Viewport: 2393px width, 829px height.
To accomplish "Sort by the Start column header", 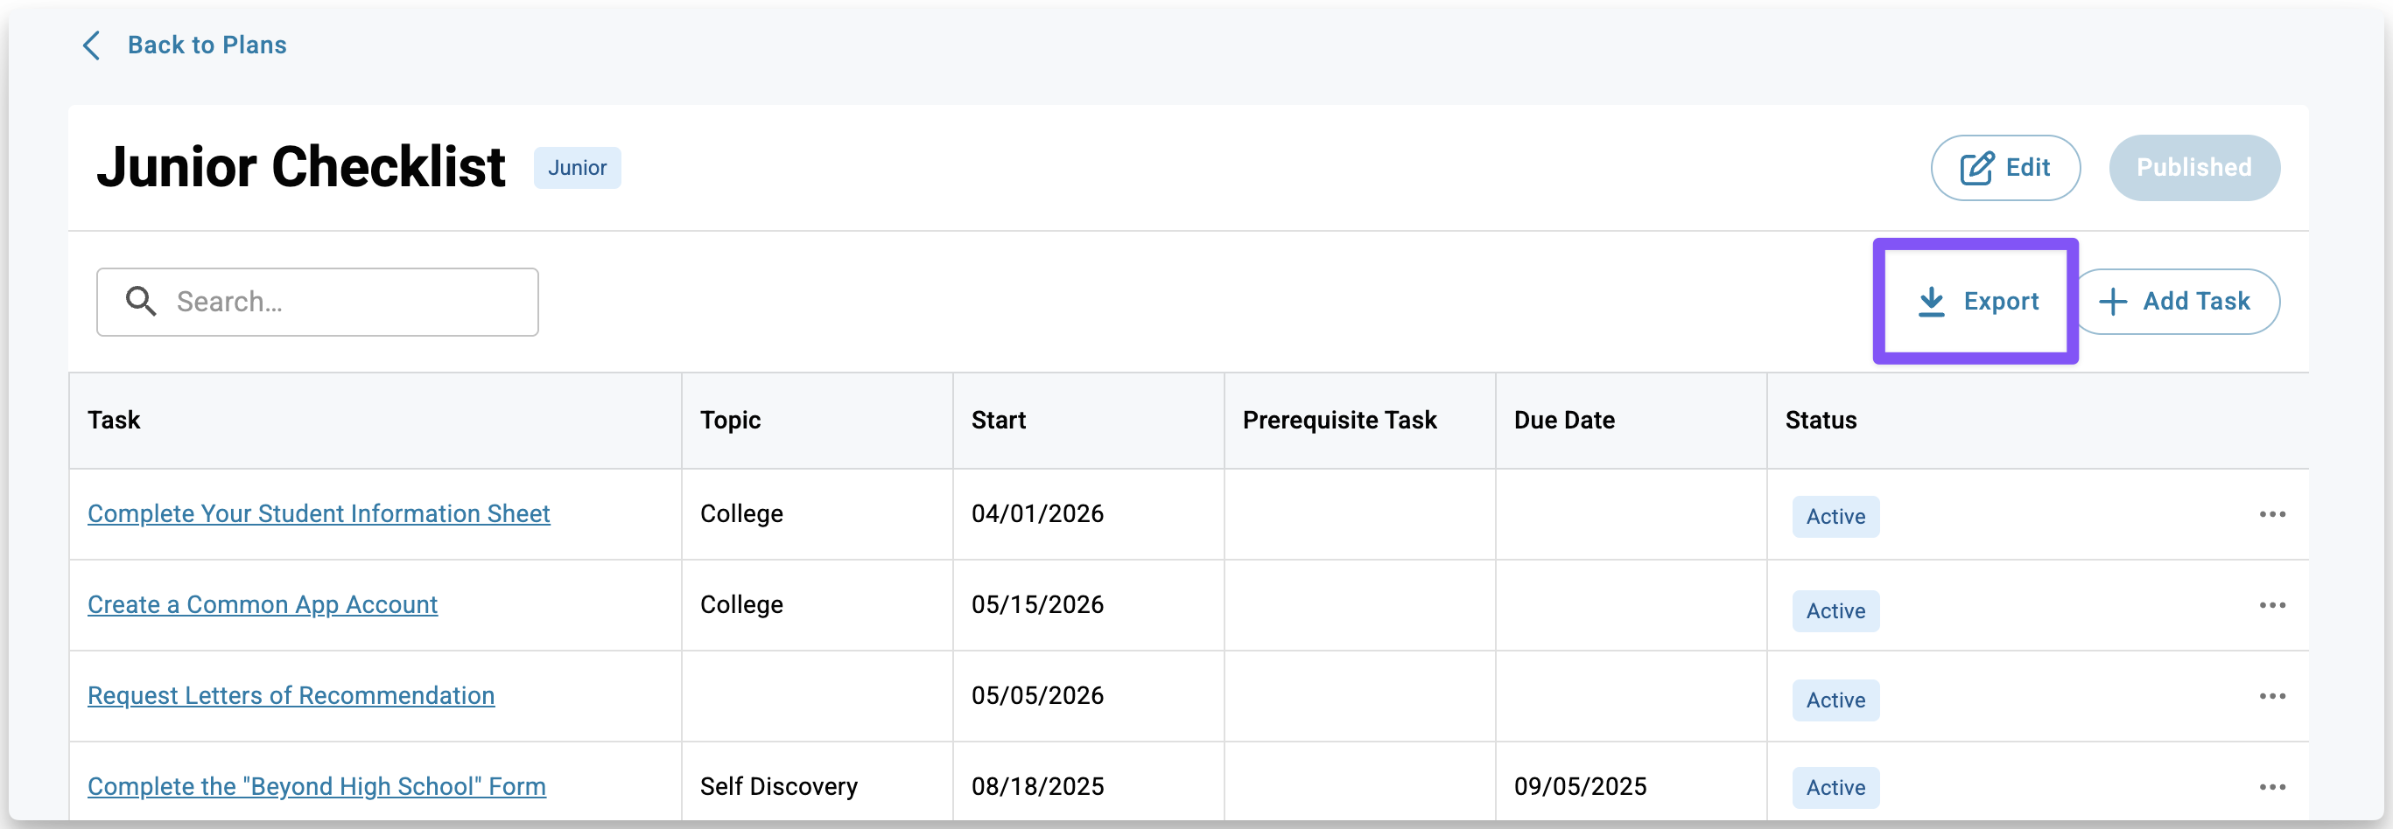I will (999, 421).
